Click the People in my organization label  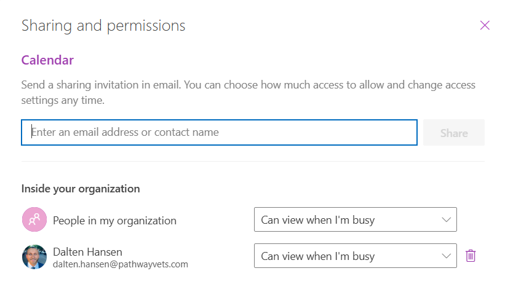point(114,221)
